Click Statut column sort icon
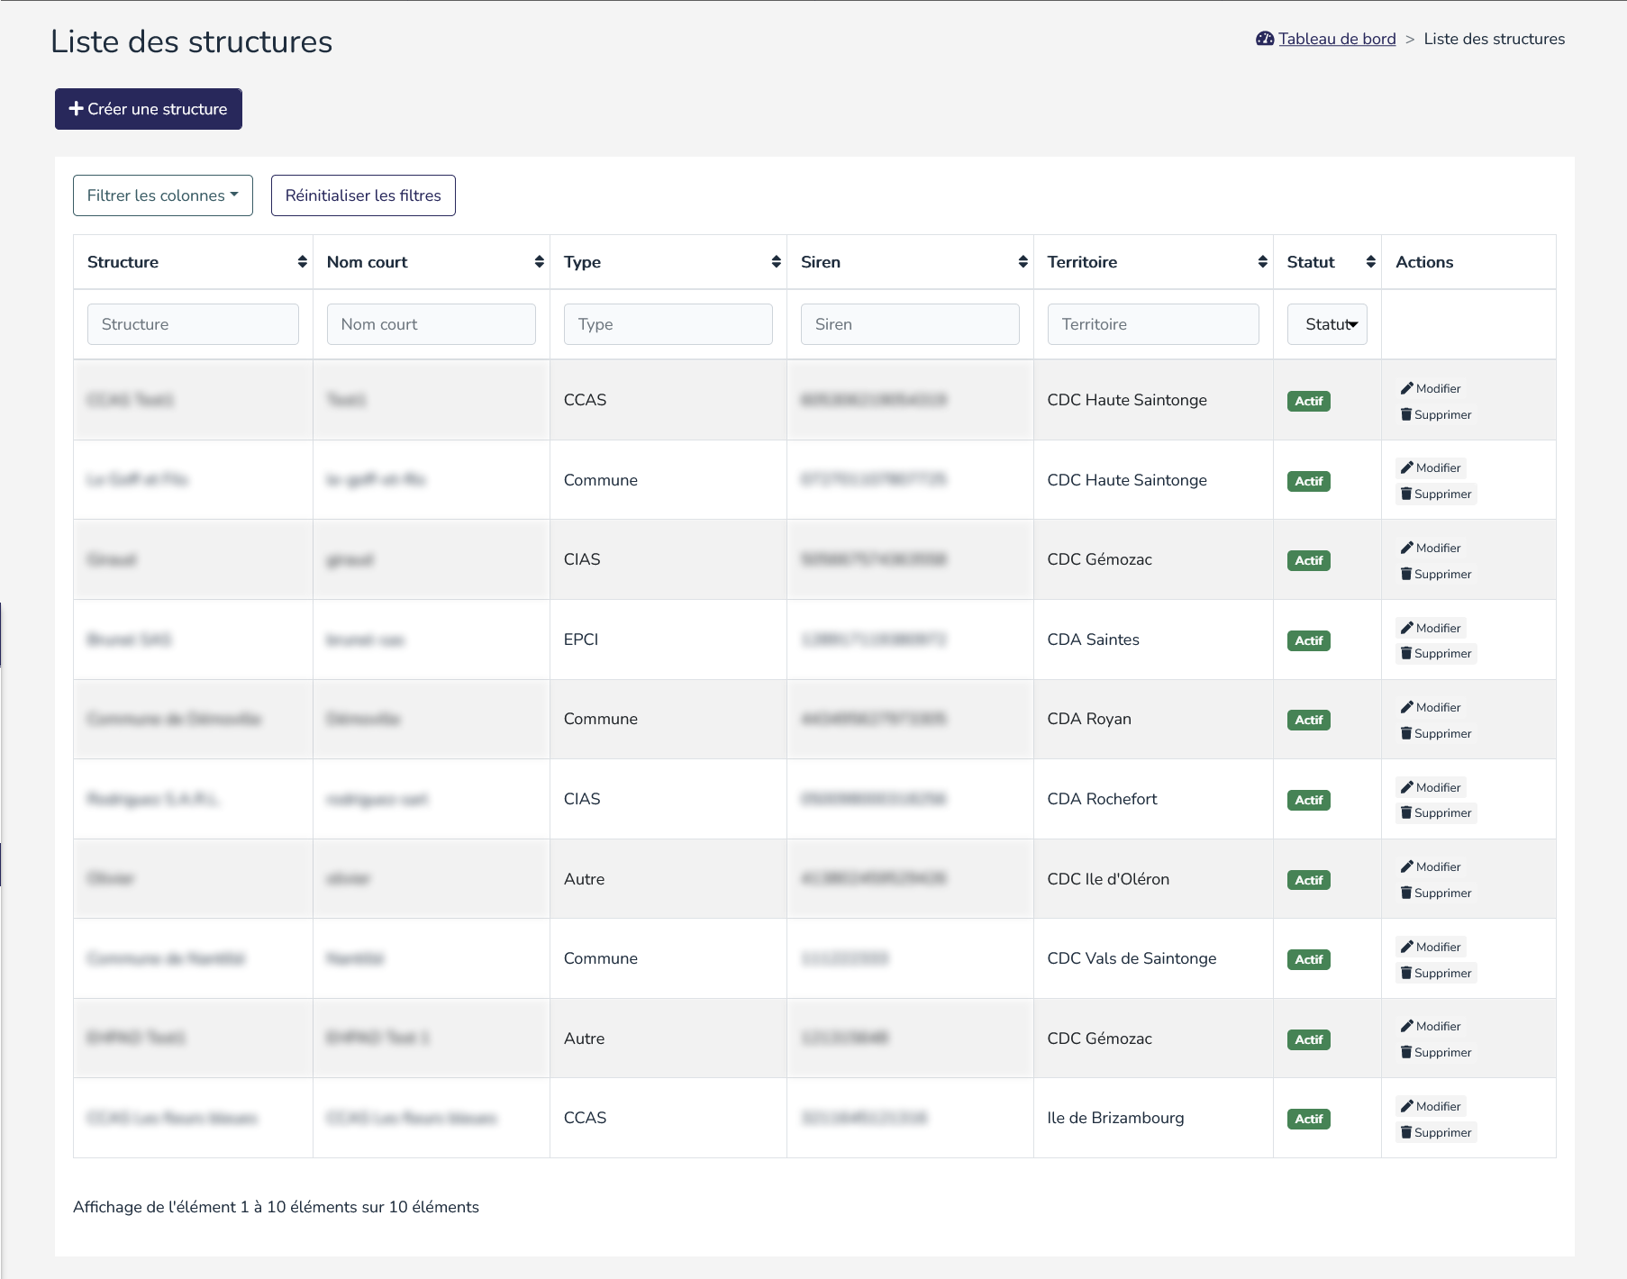Image resolution: width=1627 pixels, height=1279 pixels. tap(1370, 262)
